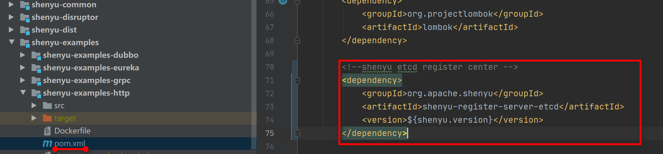Fold the dependency block at line 71
This screenshot has width=663, height=154.
click(297, 80)
